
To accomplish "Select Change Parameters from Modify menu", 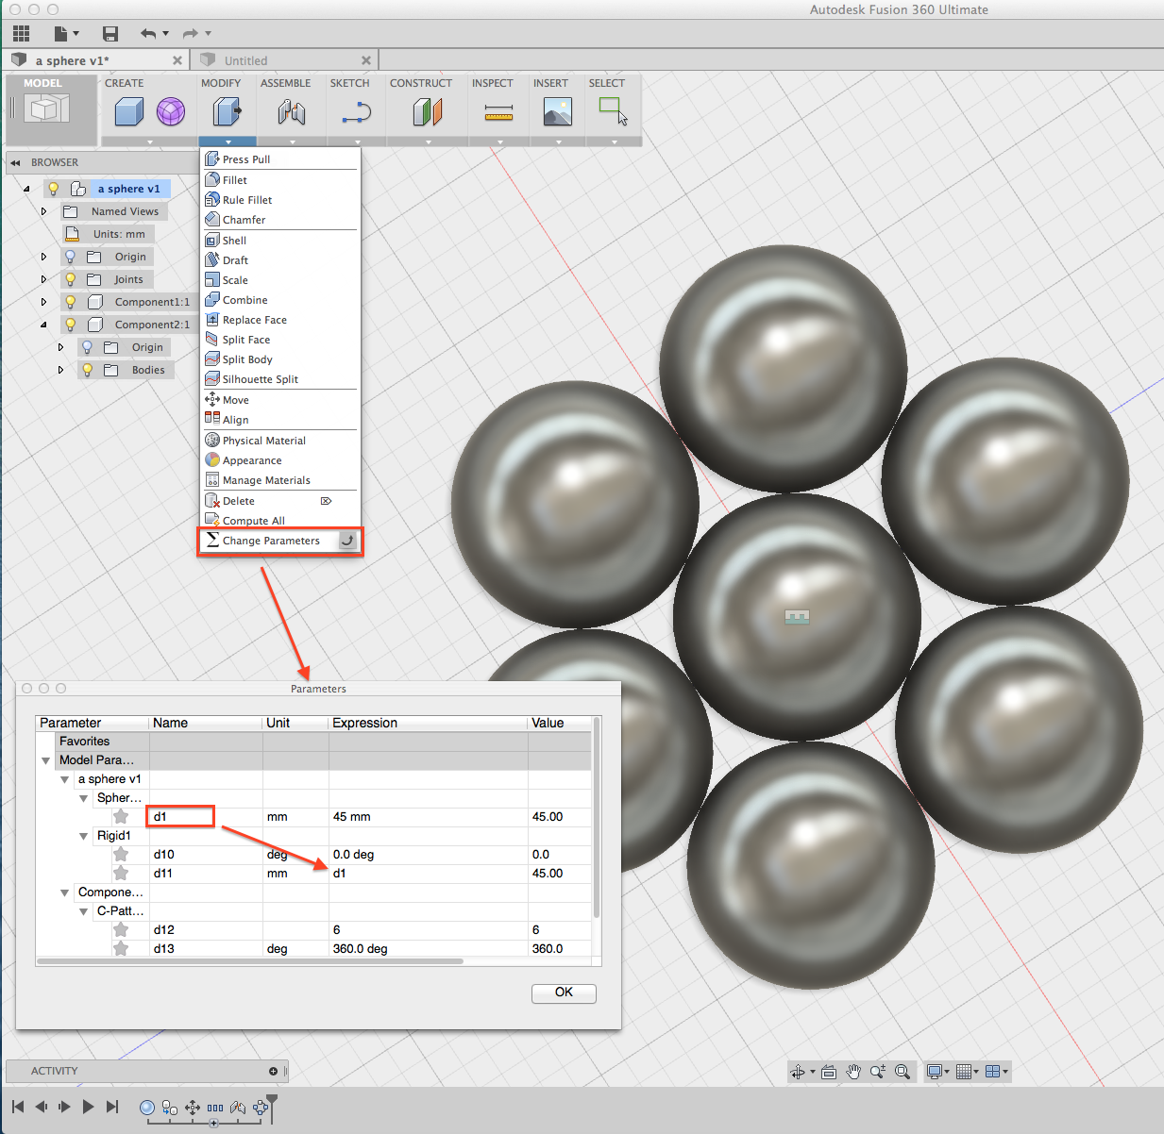I will [271, 541].
